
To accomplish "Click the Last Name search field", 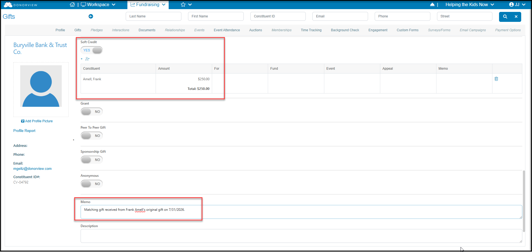I will [x=153, y=16].
